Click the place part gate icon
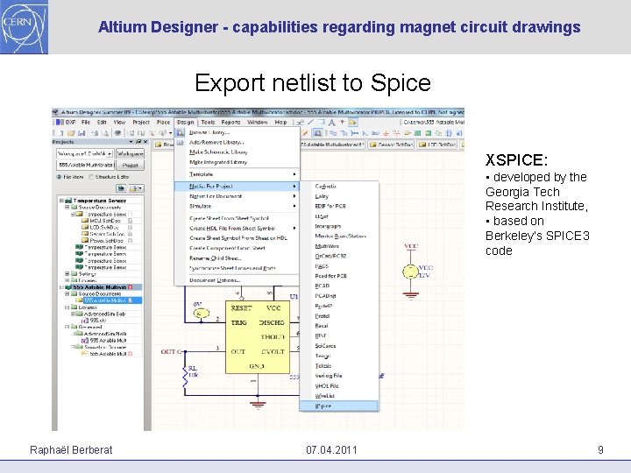631x473 pixels. click(x=408, y=133)
